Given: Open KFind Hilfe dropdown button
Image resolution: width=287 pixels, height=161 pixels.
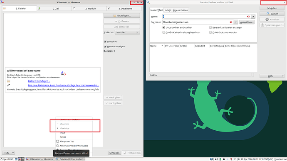Looking at the screenshot, I should (272, 76).
